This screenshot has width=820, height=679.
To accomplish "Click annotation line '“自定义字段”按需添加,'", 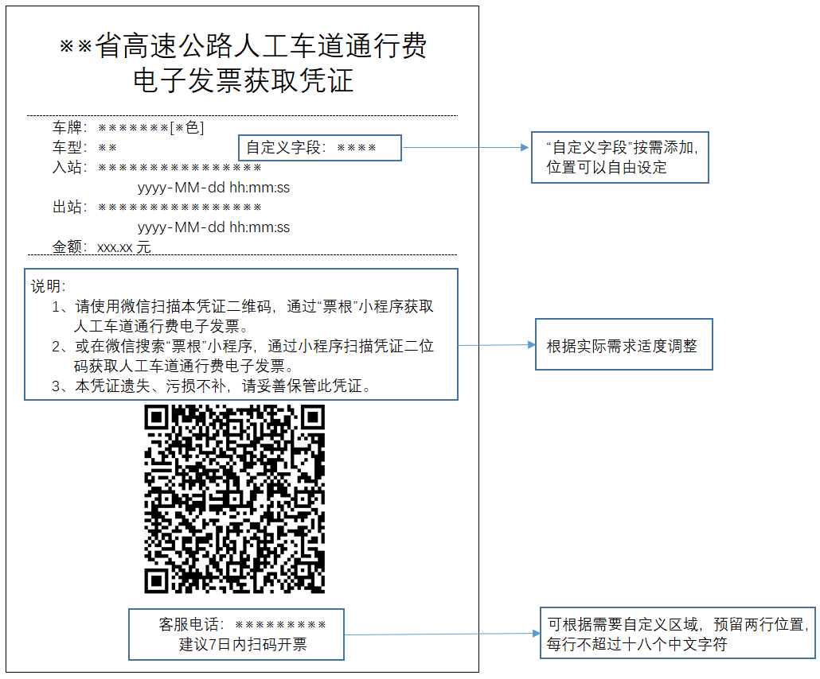I will [x=623, y=148].
